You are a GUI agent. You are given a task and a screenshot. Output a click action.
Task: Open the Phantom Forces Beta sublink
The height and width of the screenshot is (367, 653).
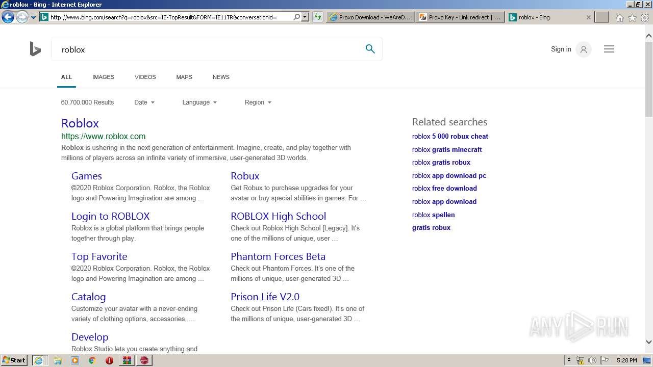pyautogui.click(x=278, y=256)
